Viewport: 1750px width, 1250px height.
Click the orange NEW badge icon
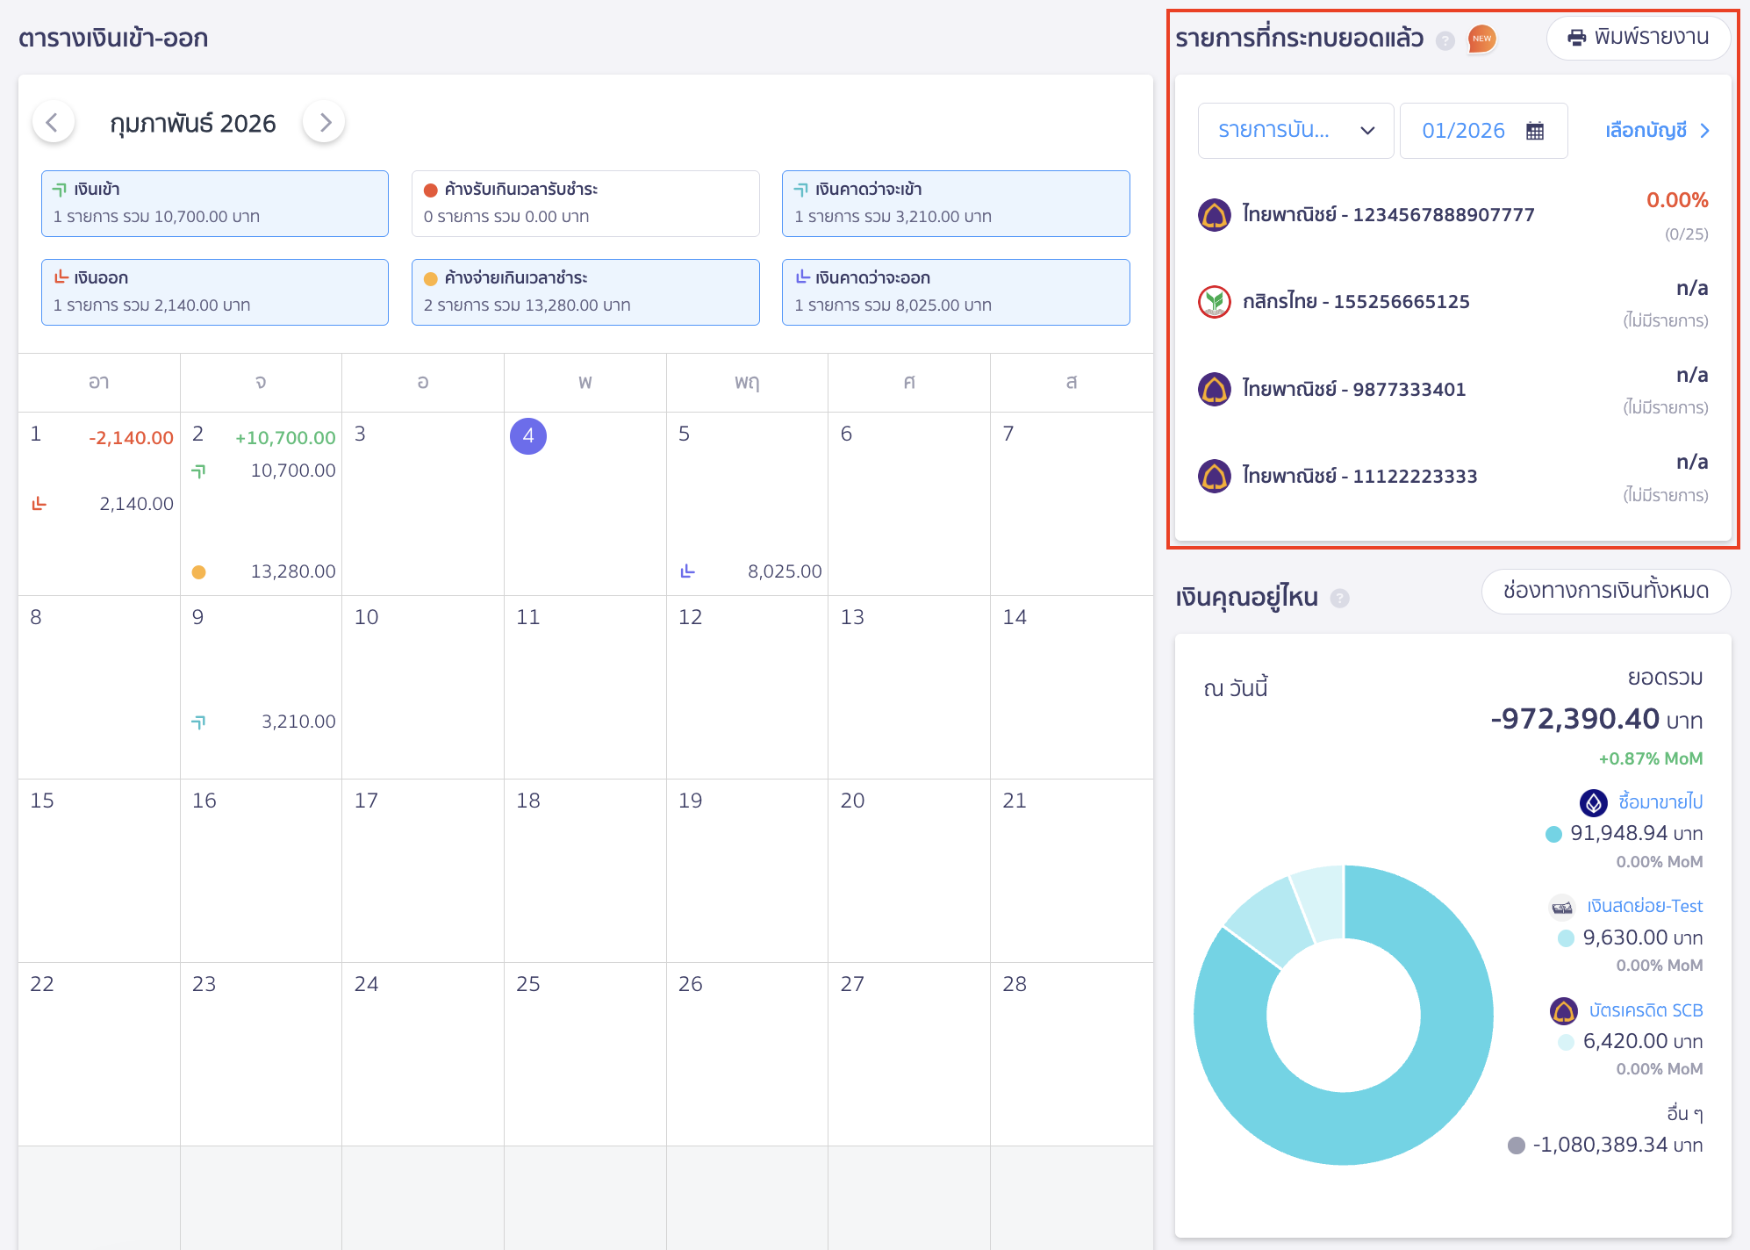1481,39
